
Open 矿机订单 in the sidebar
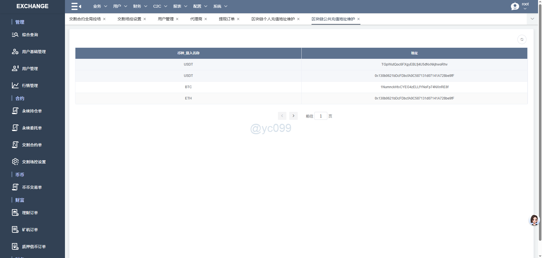click(30, 230)
